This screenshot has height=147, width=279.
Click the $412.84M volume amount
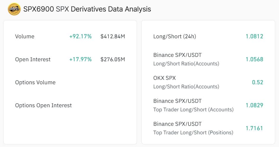point(113,37)
